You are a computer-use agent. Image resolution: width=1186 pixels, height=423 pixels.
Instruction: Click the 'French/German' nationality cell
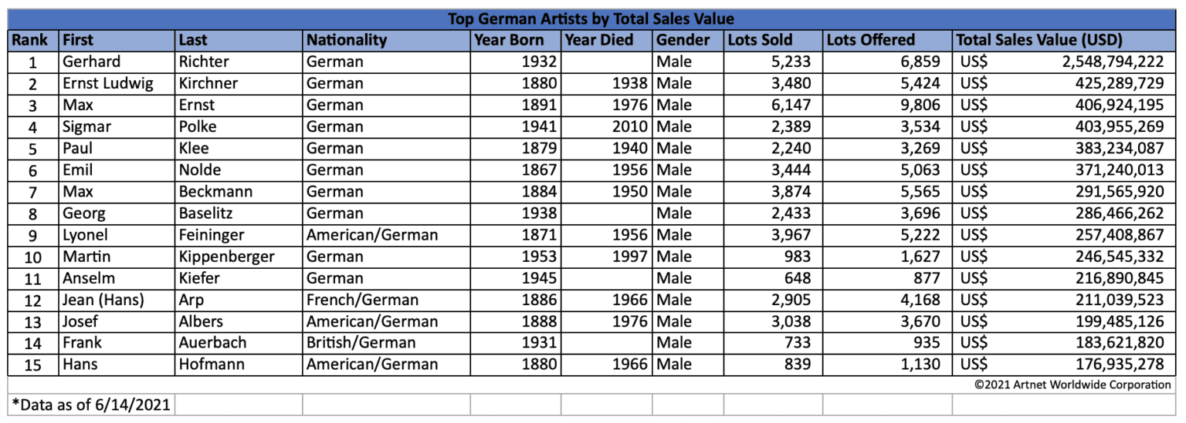tap(363, 300)
